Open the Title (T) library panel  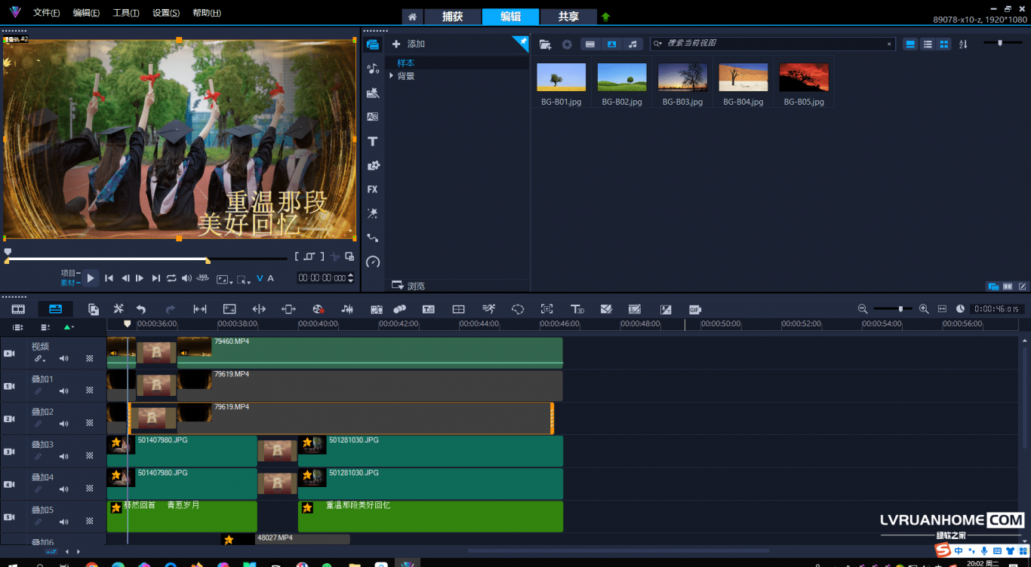click(372, 142)
